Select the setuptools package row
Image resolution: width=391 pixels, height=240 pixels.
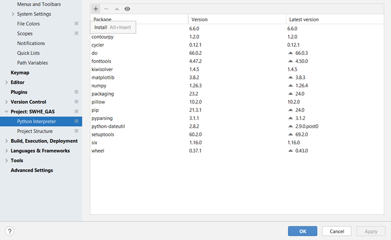coord(237,134)
